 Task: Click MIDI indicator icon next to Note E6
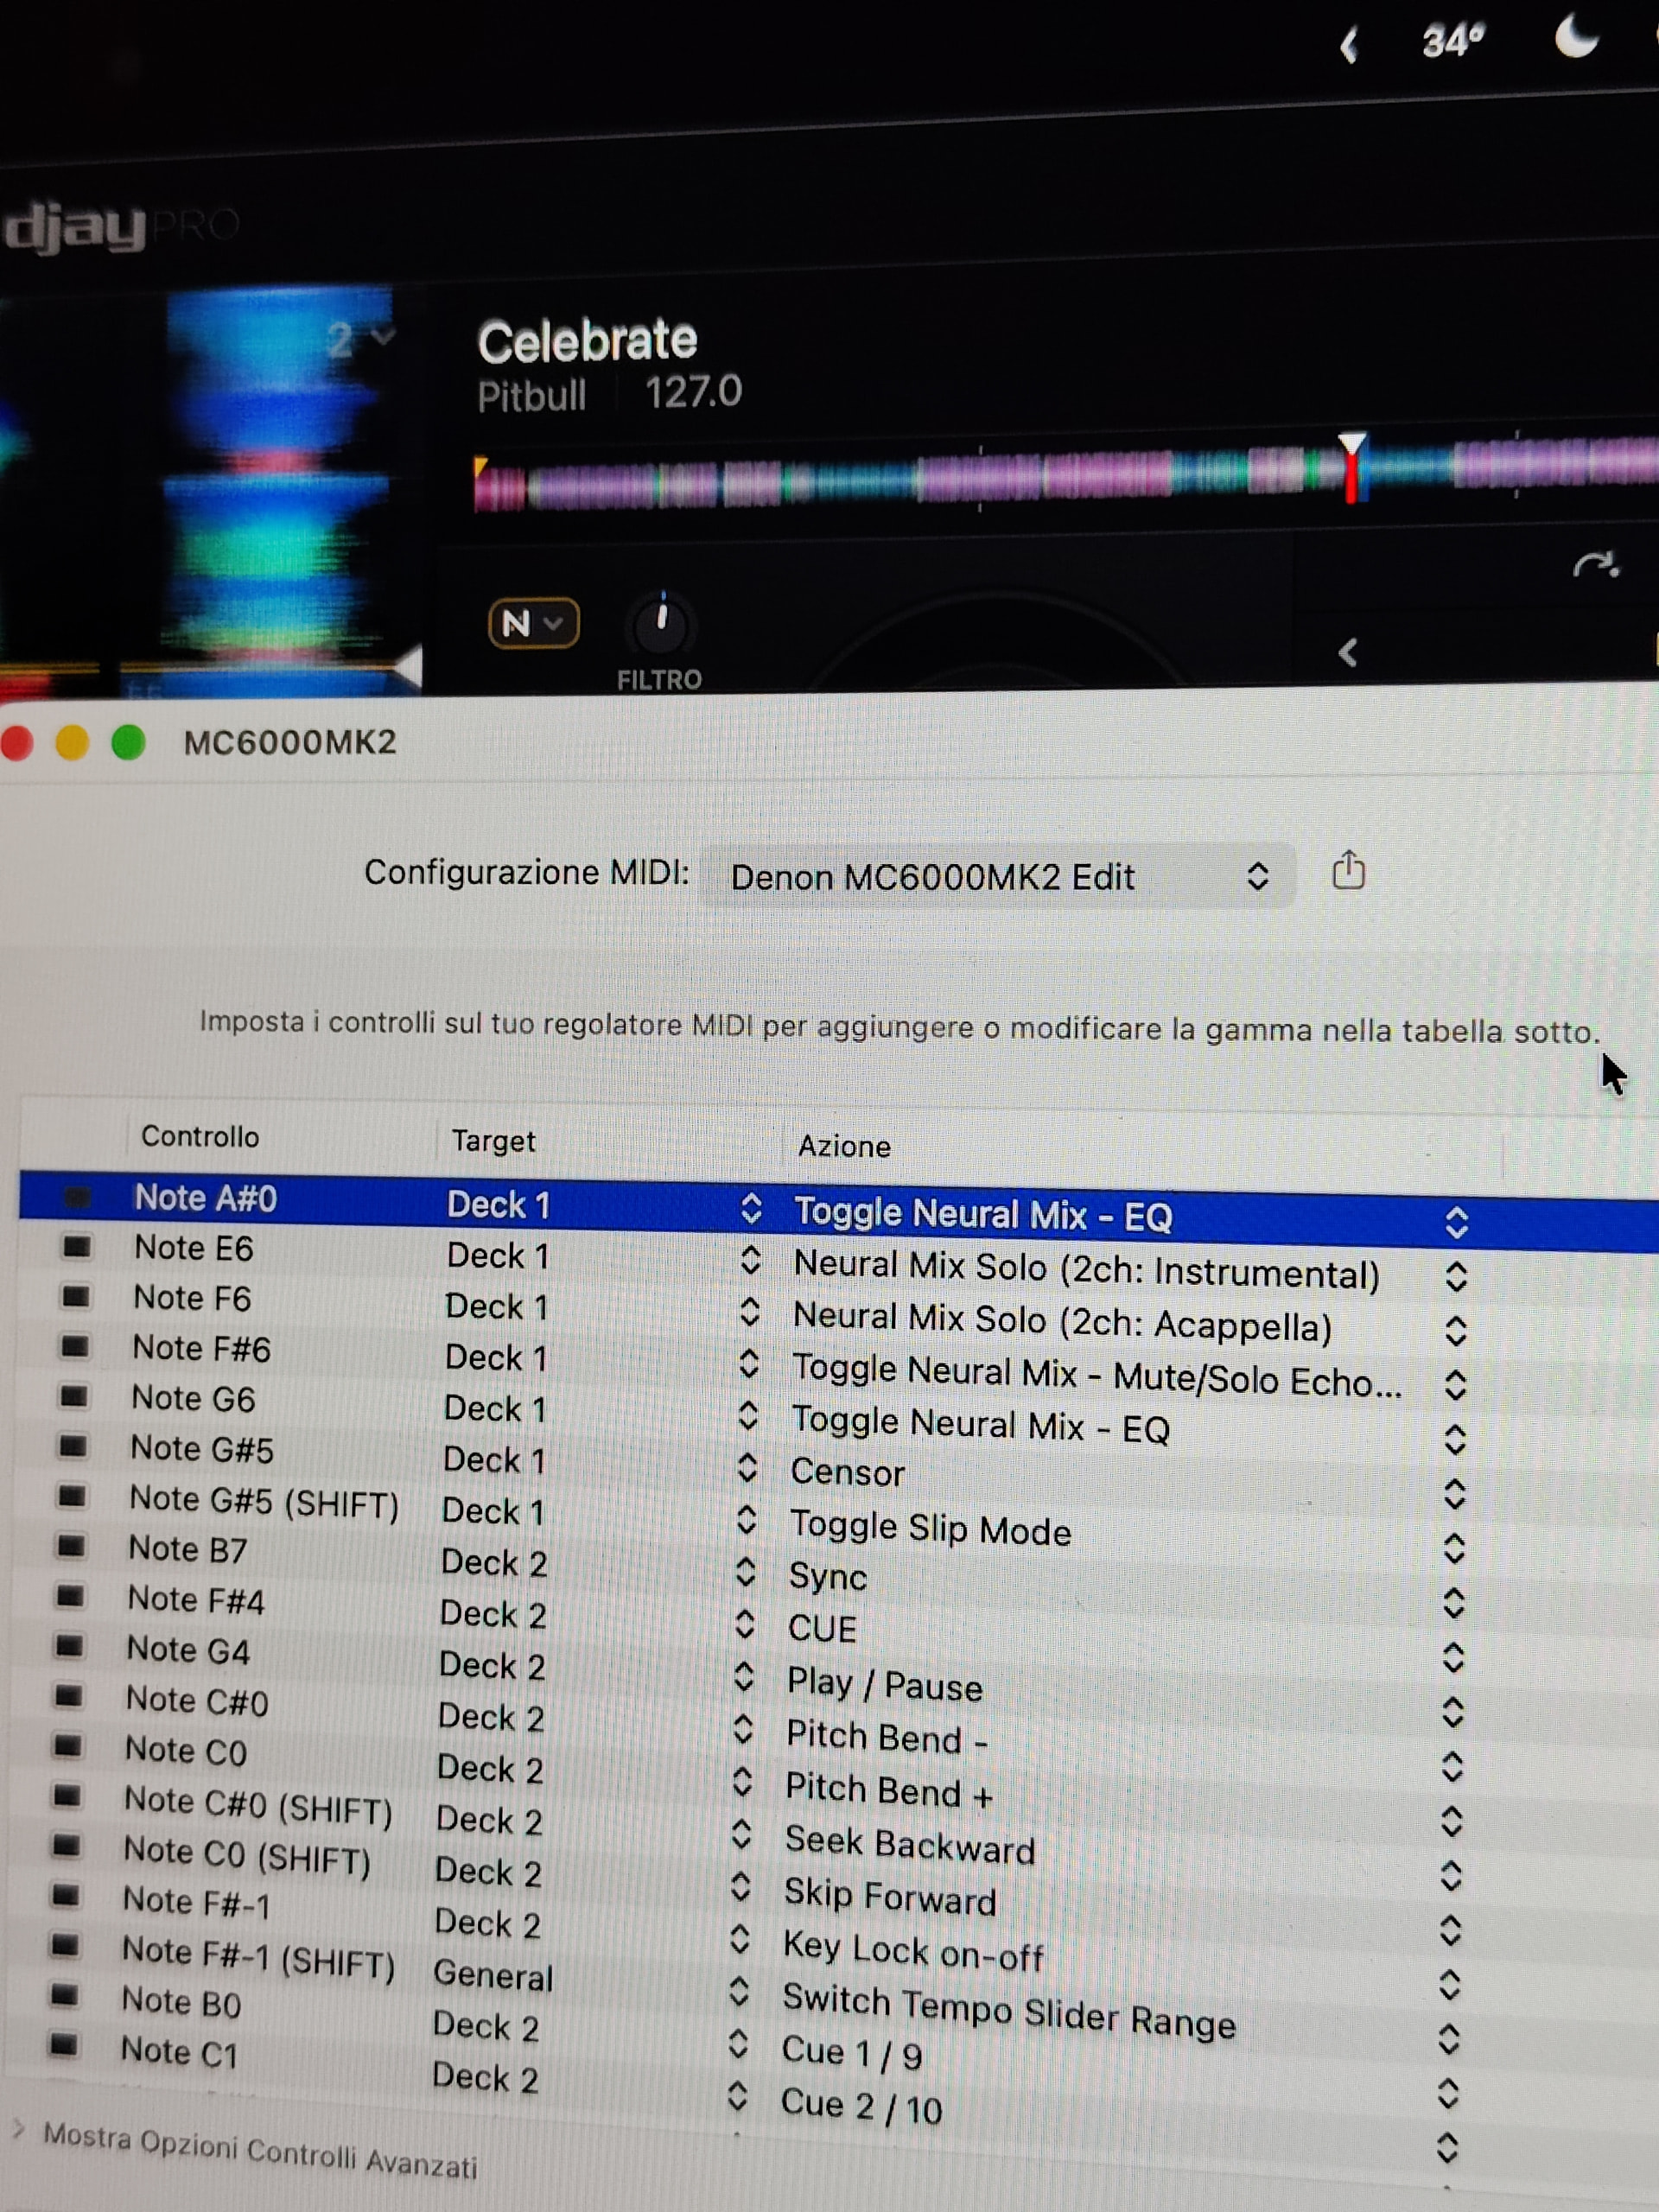[x=76, y=1246]
